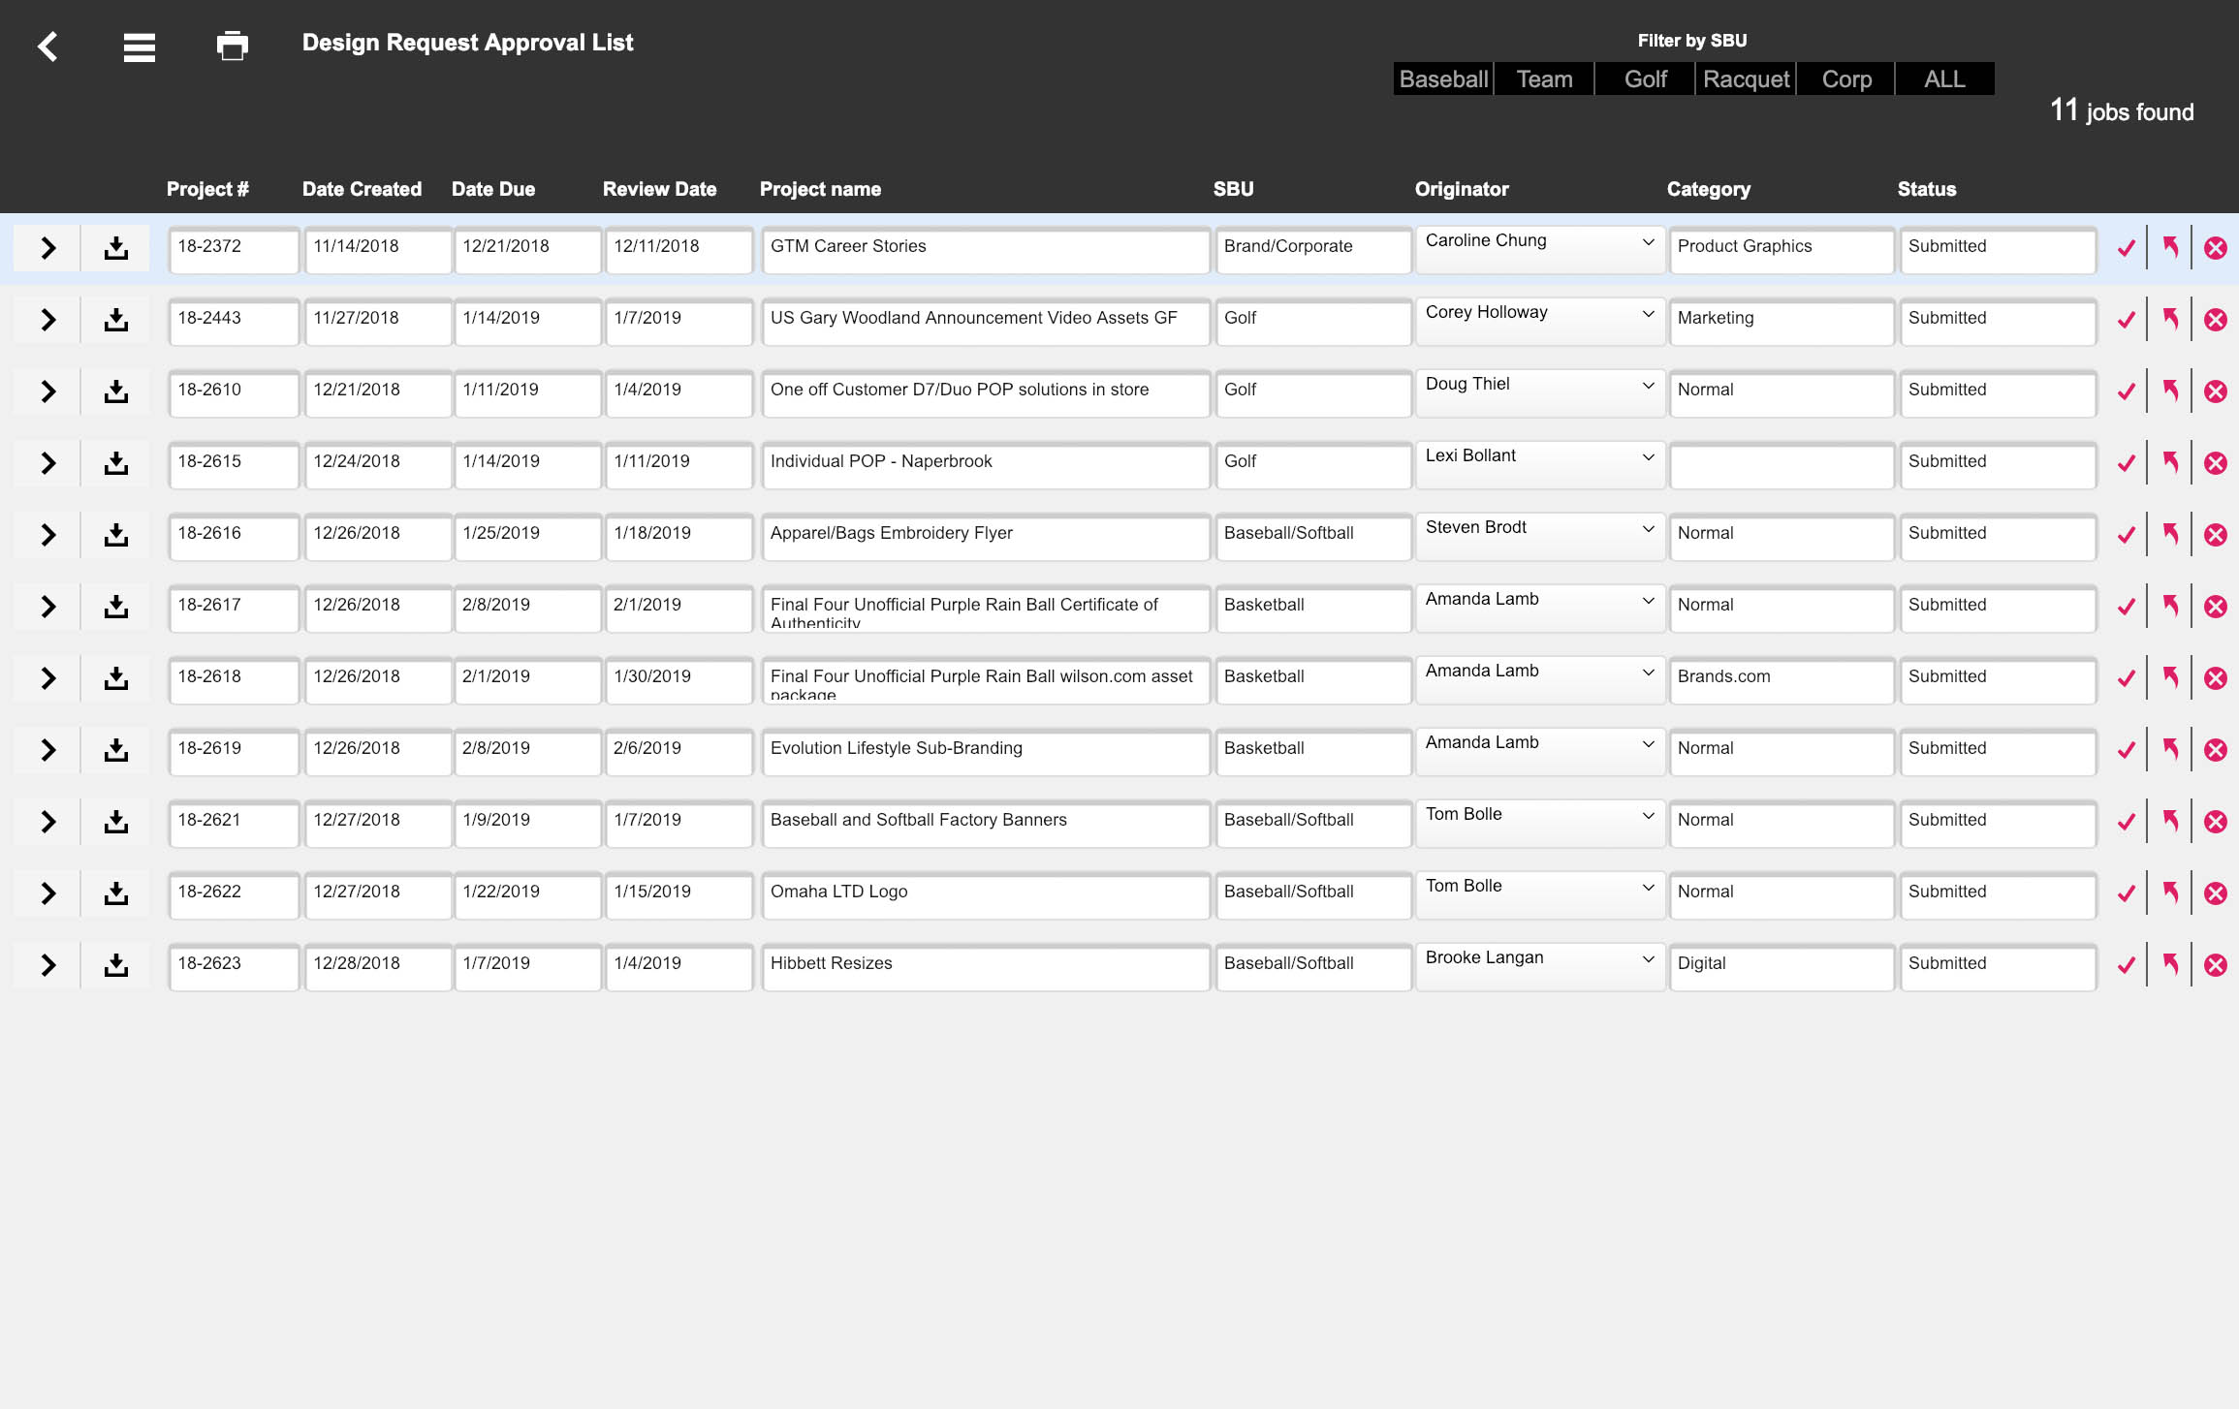Reject project 18-2615 with X icon
This screenshot has width=2239, height=1409.
pos(2216,463)
